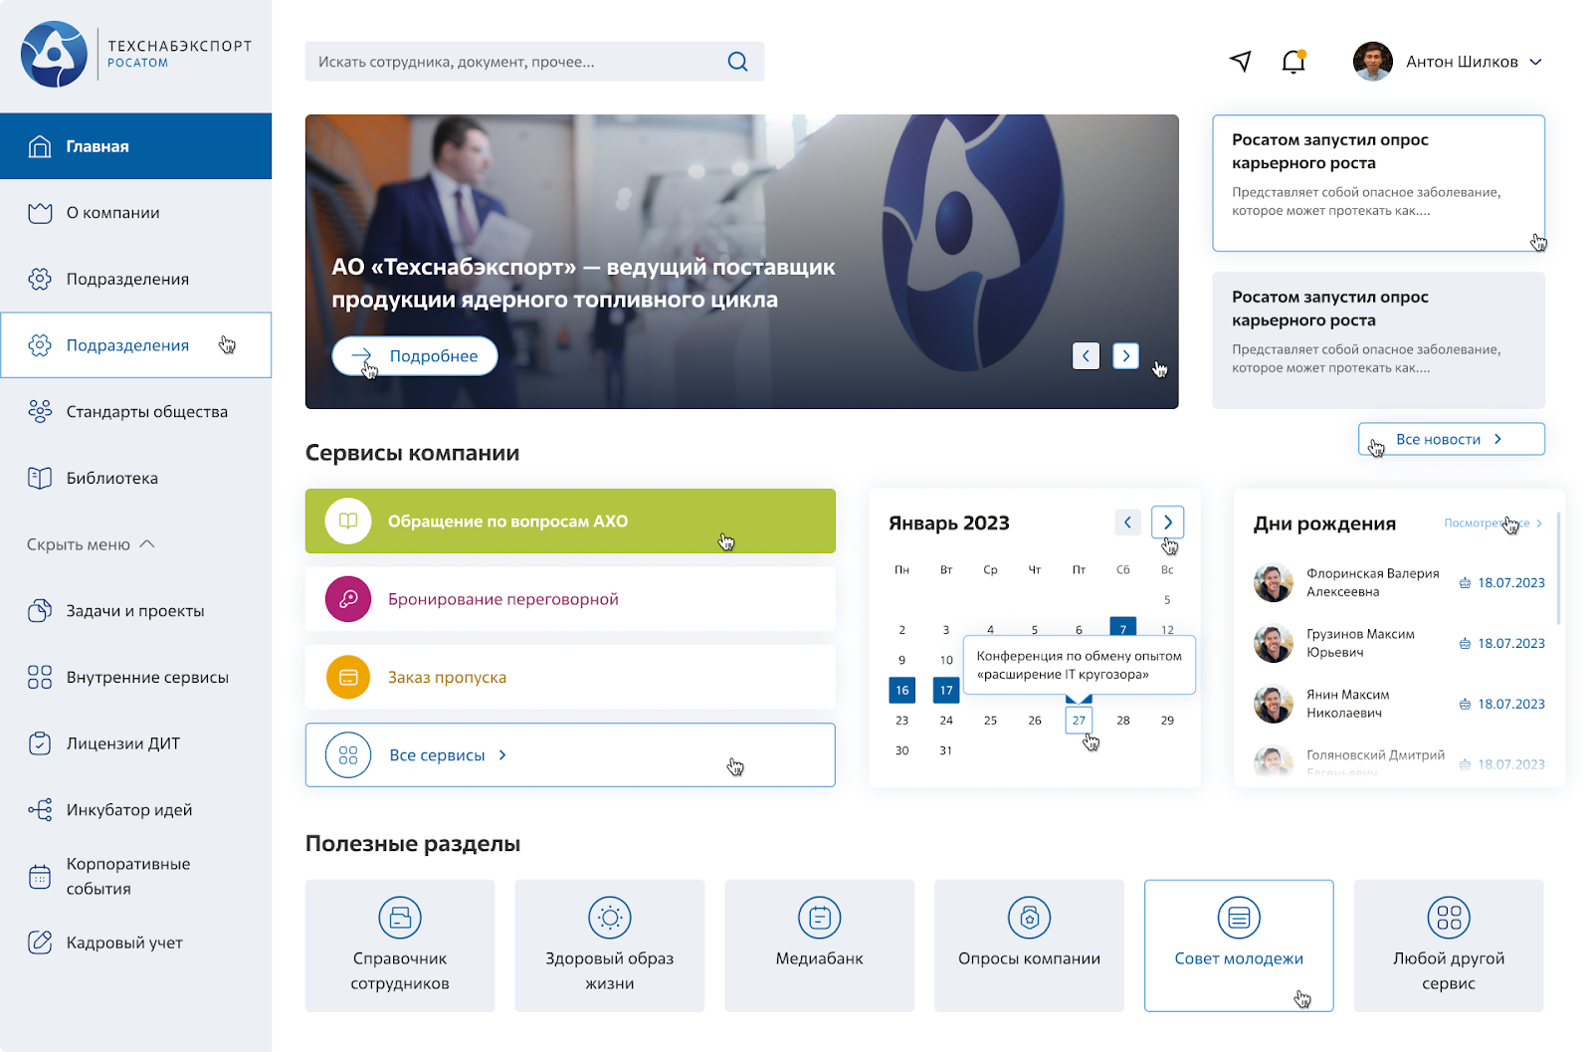Click the employee search input field
The image size is (1592, 1052).
coord(517,62)
